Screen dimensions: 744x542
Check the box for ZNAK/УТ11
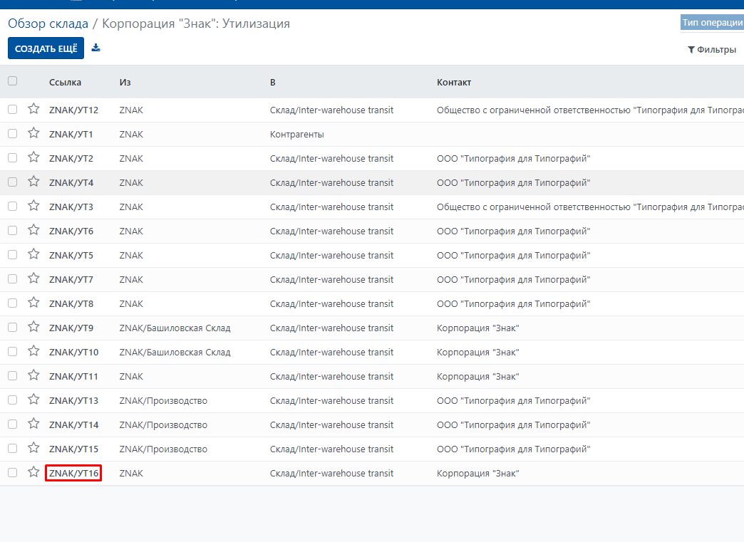click(12, 375)
